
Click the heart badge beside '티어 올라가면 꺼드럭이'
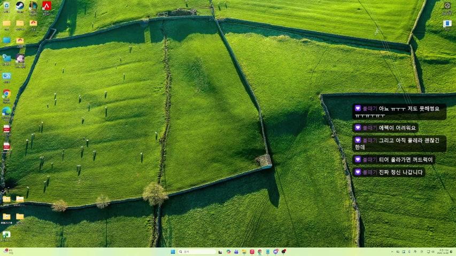(358, 159)
